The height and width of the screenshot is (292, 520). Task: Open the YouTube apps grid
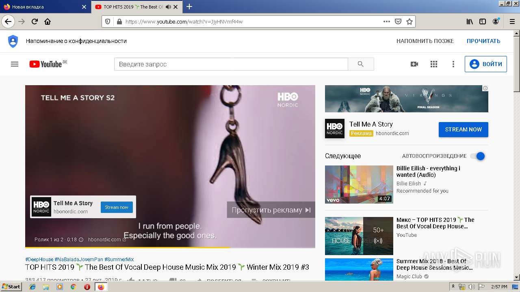pyautogui.click(x=434, y=64)
